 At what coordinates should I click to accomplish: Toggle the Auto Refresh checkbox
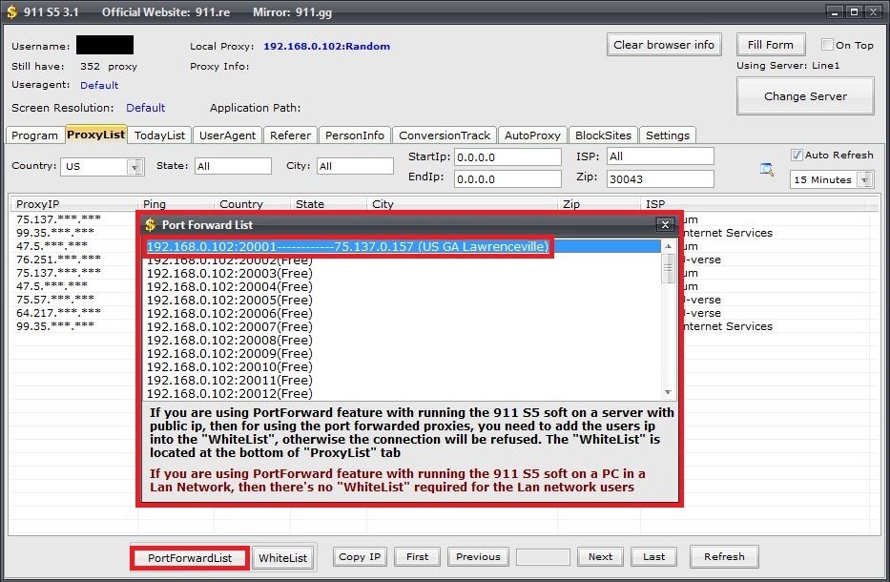click(797, 155)
